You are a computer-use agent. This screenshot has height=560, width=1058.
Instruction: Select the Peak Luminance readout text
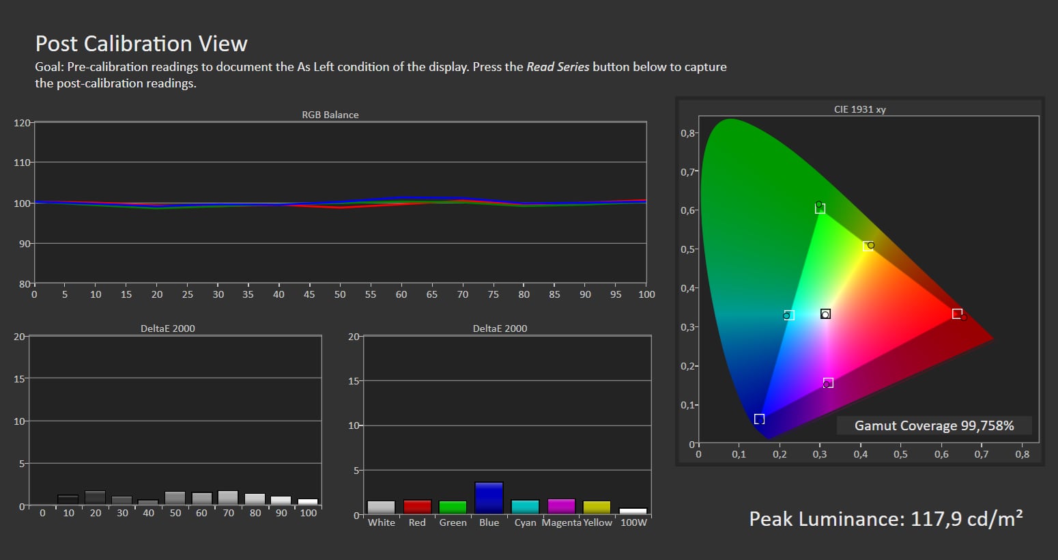tap(885, 519)
